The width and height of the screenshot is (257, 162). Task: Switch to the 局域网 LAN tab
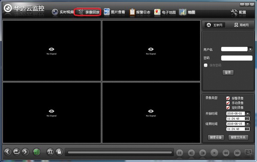pos(242,25)
